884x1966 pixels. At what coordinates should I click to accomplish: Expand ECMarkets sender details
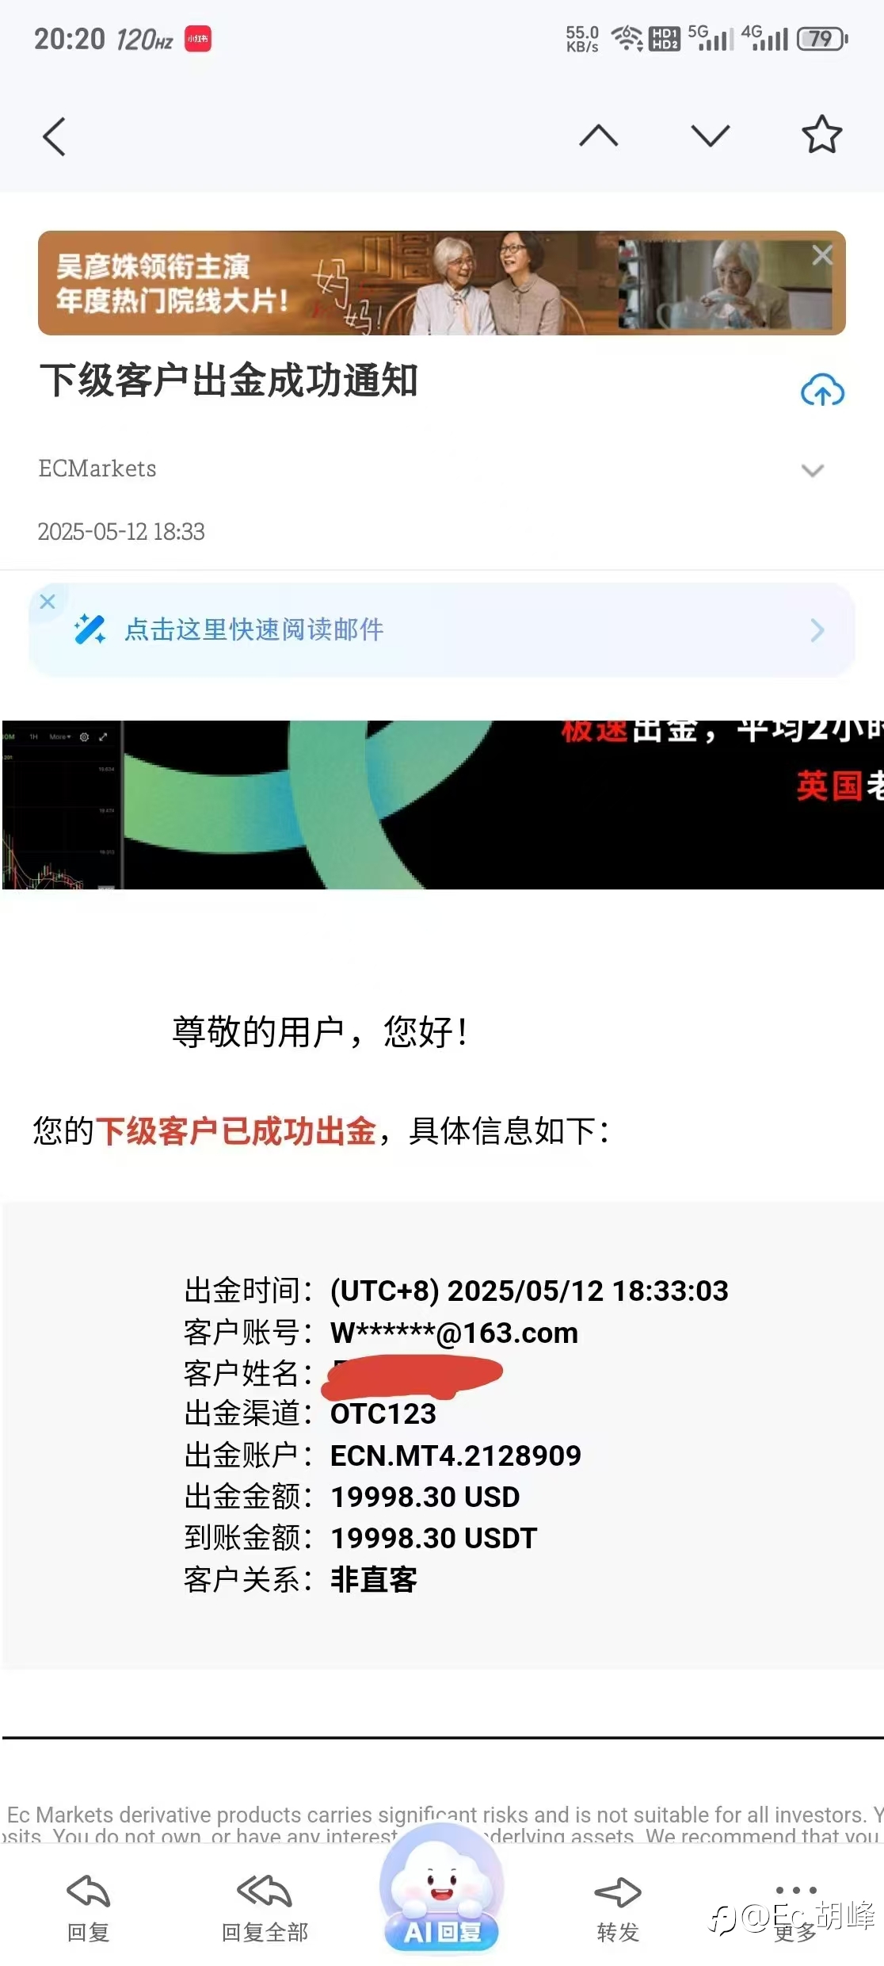[813, 470]
